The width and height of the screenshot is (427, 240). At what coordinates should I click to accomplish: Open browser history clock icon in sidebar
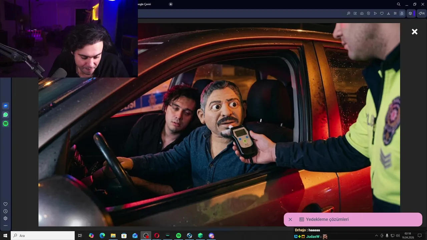tap(5, 211)
